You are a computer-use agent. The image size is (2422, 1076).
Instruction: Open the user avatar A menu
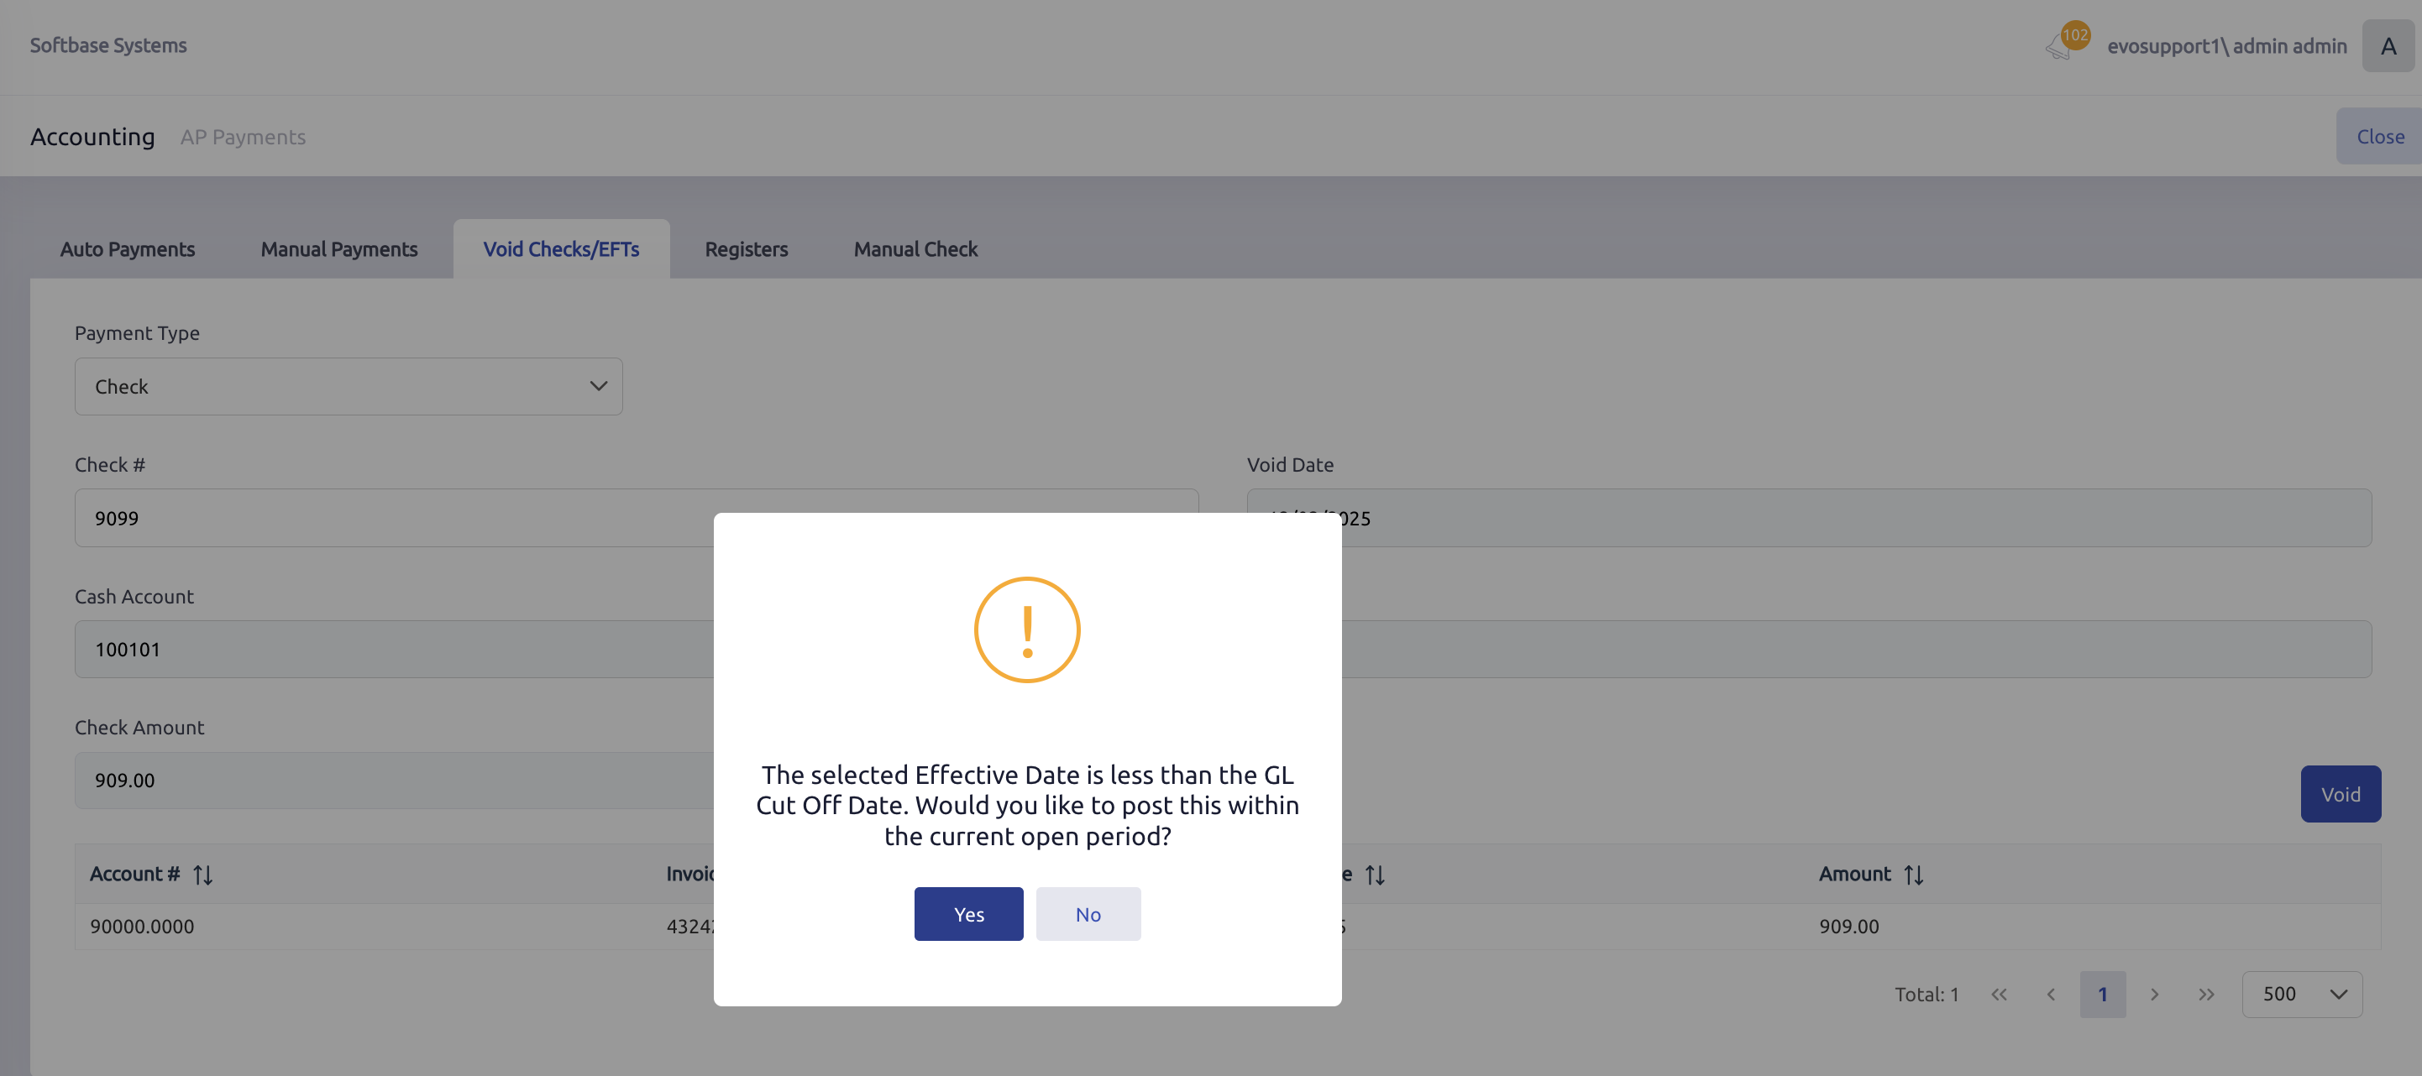coord(2388,46)
